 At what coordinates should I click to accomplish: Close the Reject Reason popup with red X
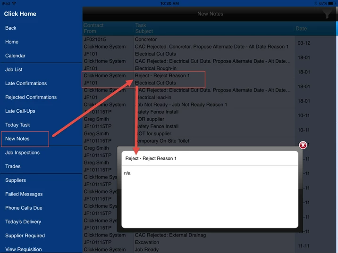(x=303, y=145)
